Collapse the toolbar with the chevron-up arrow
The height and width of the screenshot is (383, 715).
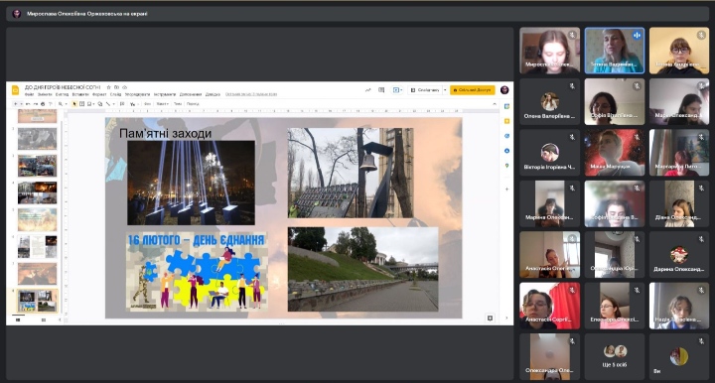point(495,104)
